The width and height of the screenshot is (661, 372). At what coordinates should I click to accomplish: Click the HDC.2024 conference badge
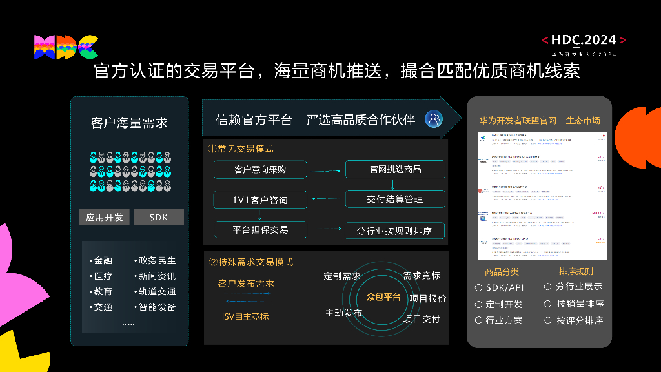pos(584,45)
